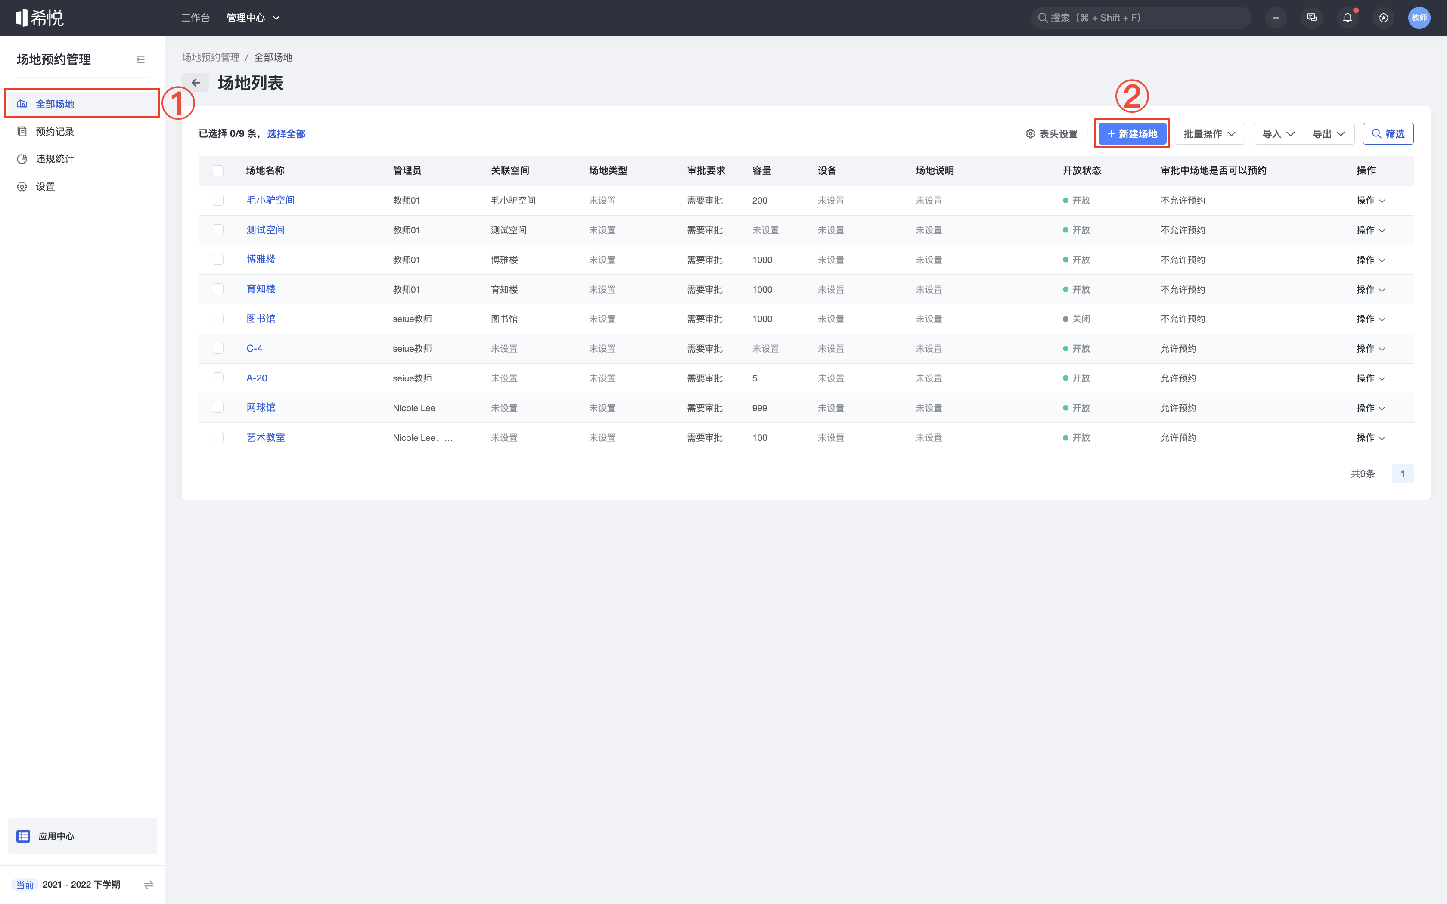
Task: Open 操作 dropdown for C-4
Action: tap(1370, 349)
